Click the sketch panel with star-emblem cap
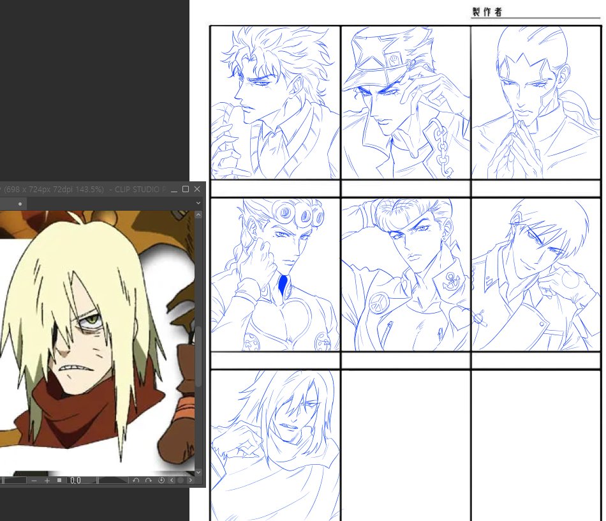This screenshot has width=606, height=521. coord(406,103)
